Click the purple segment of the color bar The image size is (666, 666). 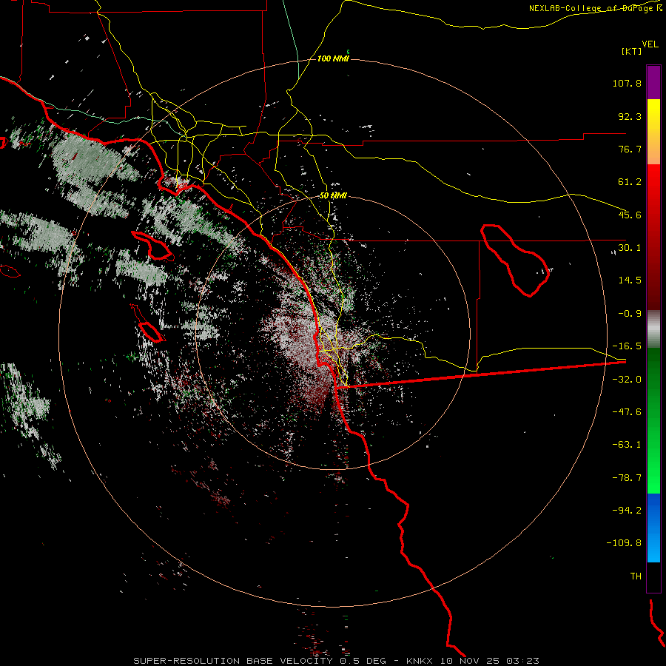click(653, 82)
